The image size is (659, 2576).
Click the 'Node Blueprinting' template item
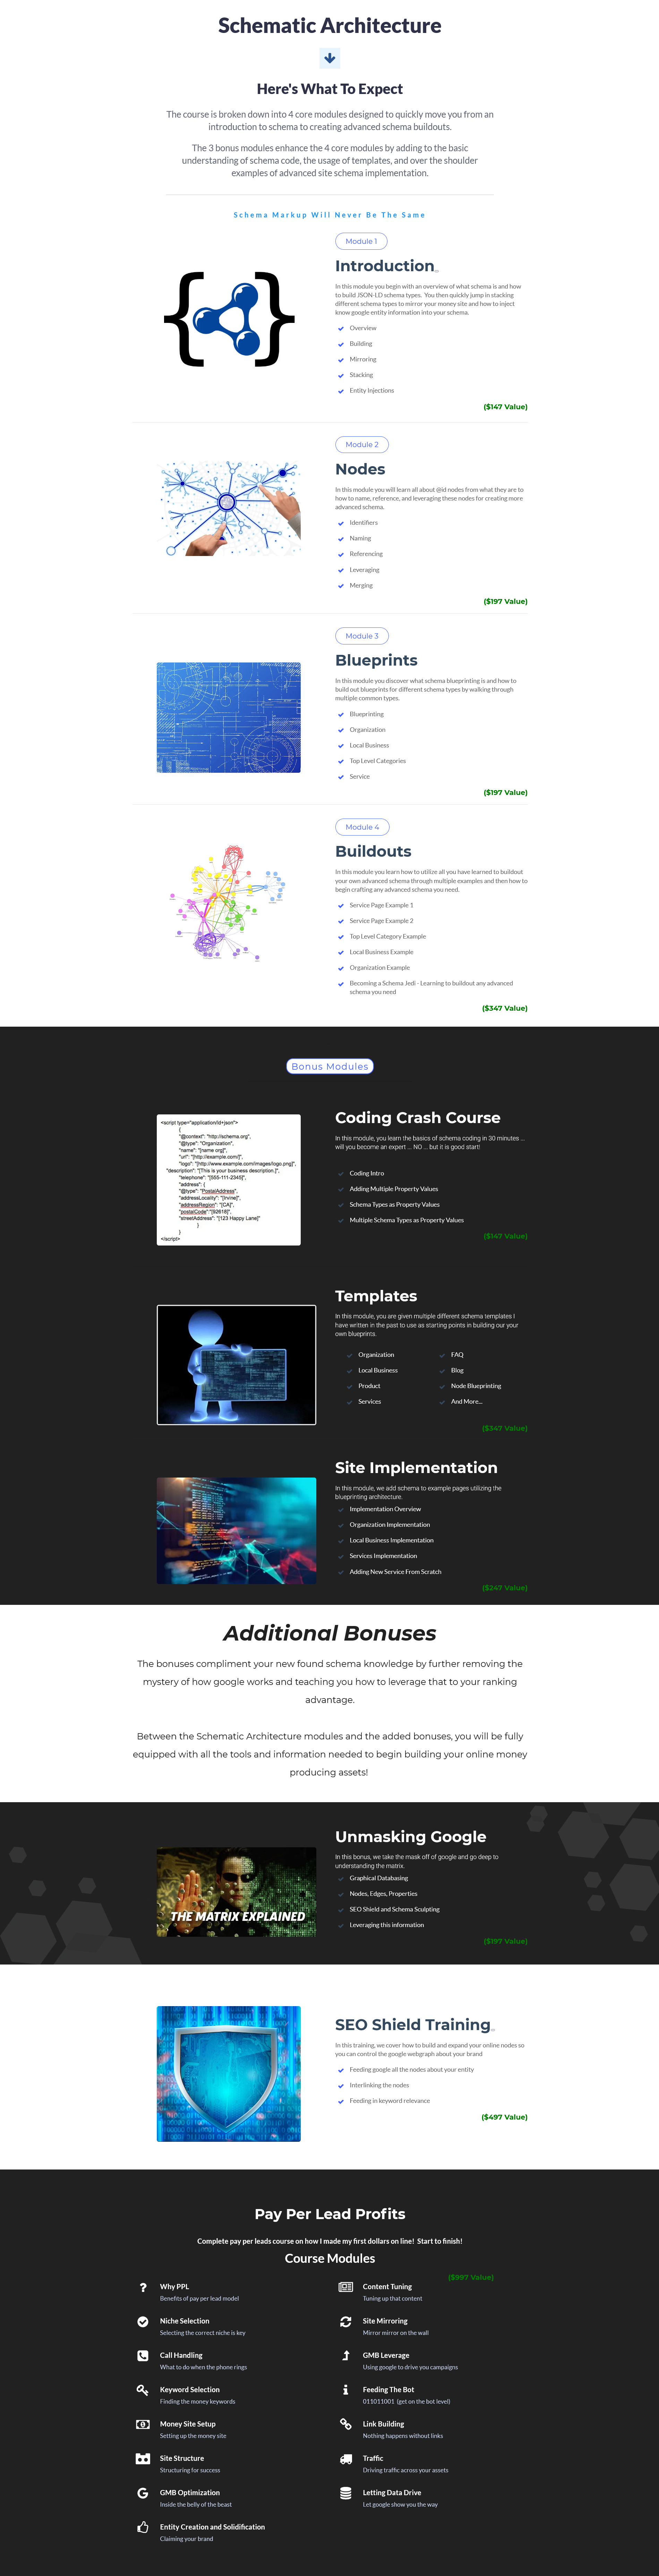point(476,1386)
